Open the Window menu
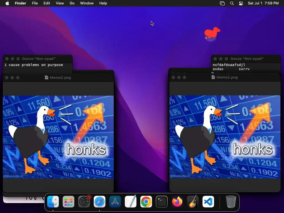 tap(87, 3)
